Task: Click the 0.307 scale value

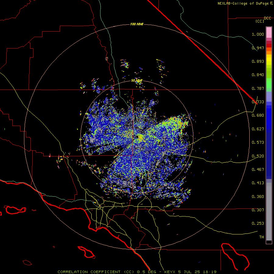Action: coord(258,210)
